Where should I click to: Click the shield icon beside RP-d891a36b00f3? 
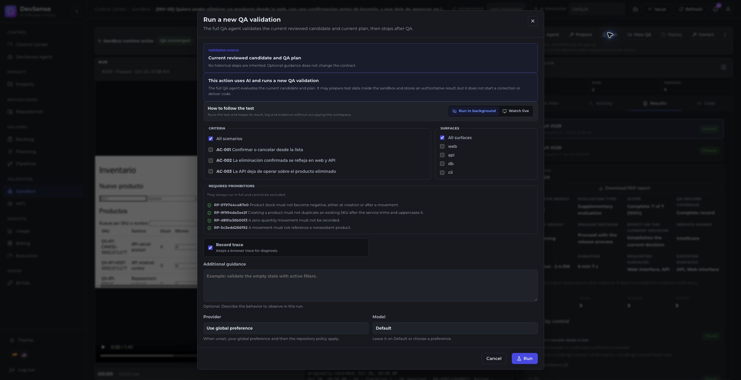(209, 221)
